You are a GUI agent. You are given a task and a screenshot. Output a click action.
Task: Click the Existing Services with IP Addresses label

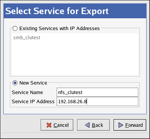(x=60, y=29)
